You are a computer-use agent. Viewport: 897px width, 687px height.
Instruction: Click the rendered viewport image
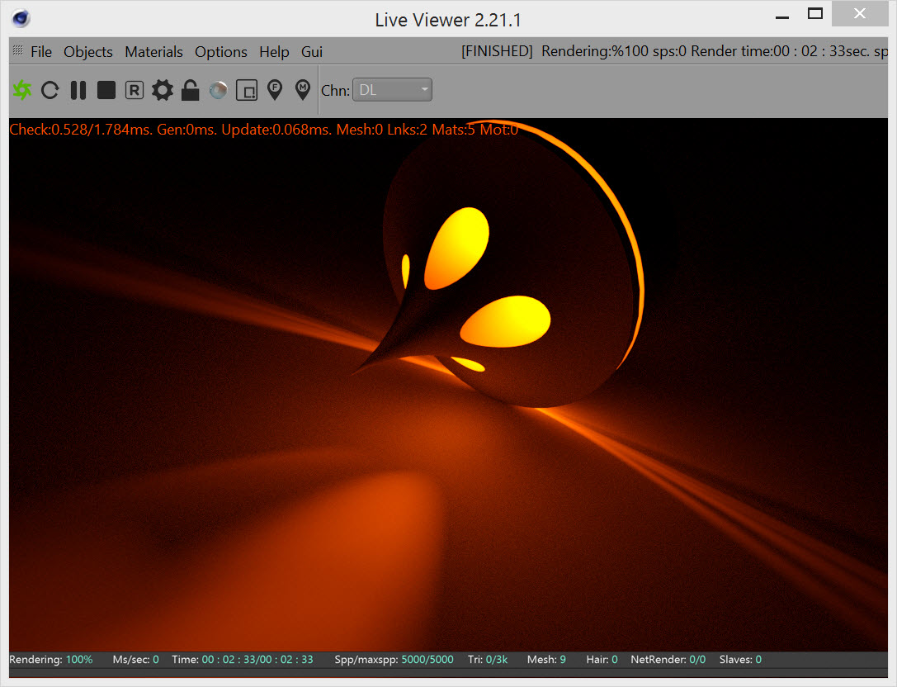449,385
